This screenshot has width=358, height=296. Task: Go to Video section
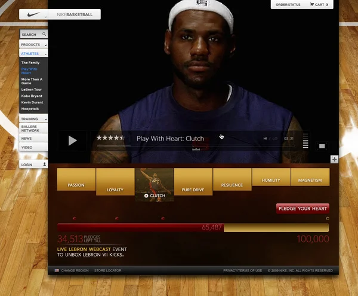33,147
